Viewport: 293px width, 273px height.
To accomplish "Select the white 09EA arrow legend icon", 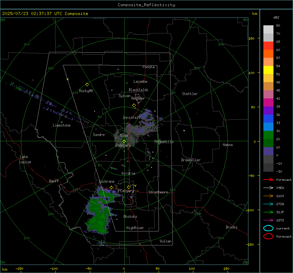I will click(x=268, y=188).
